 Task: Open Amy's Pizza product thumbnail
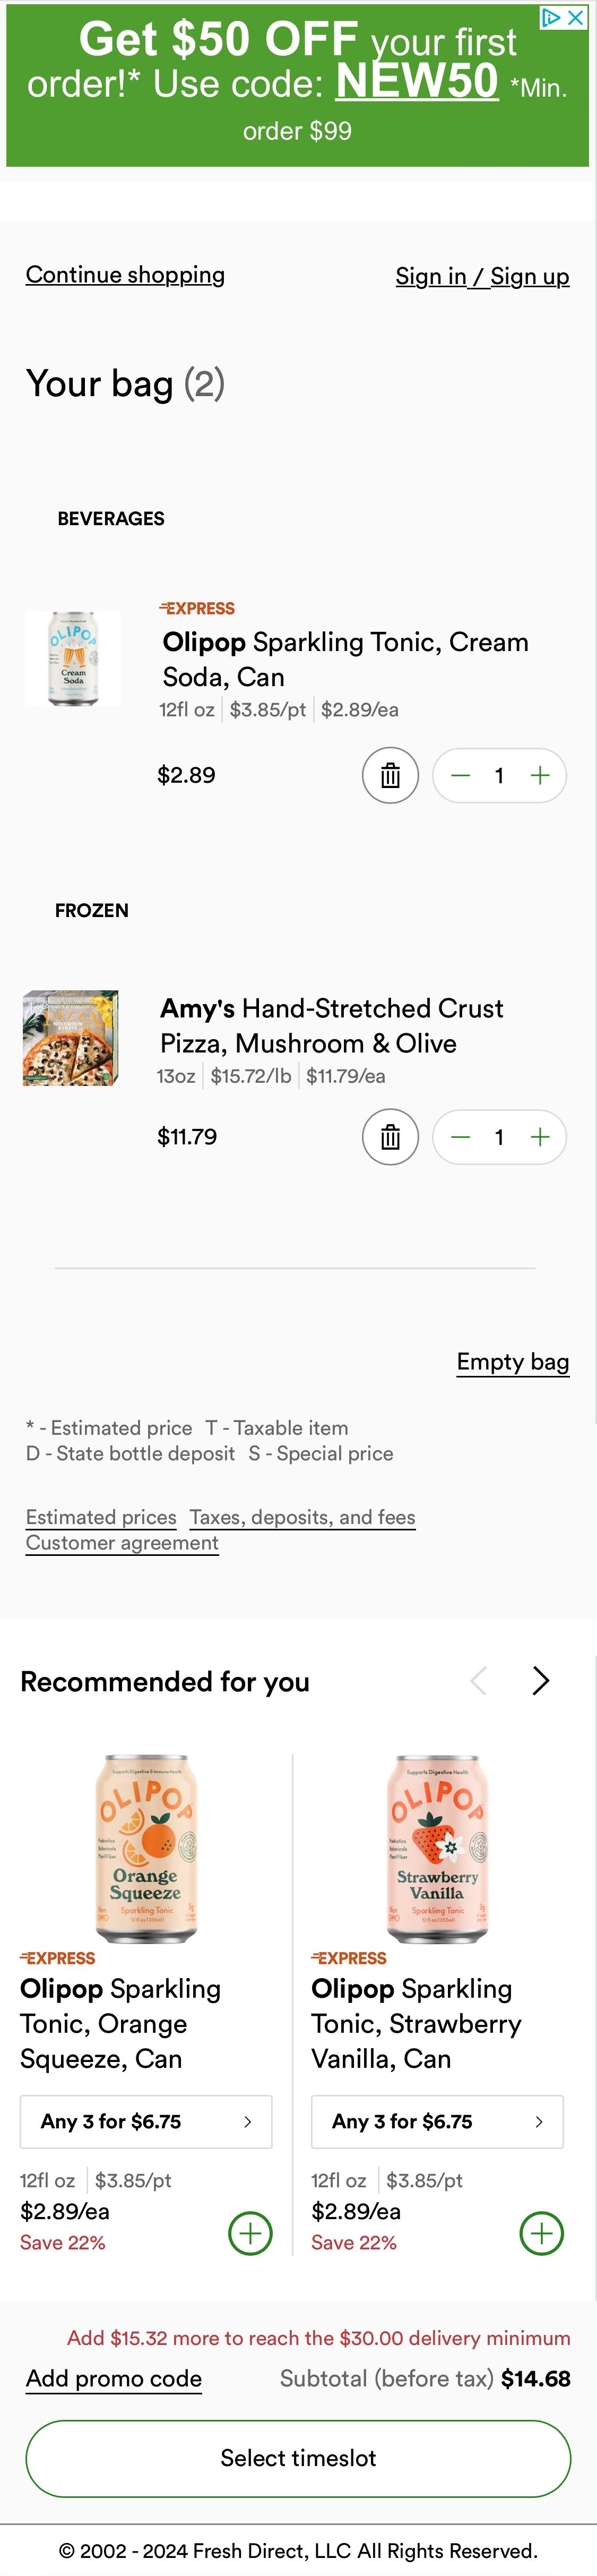71,1038
